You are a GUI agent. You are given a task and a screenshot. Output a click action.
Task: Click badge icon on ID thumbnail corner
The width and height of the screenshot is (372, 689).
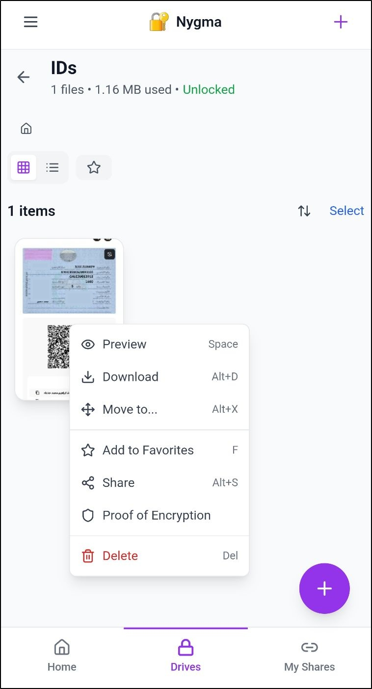coord(110,254)
